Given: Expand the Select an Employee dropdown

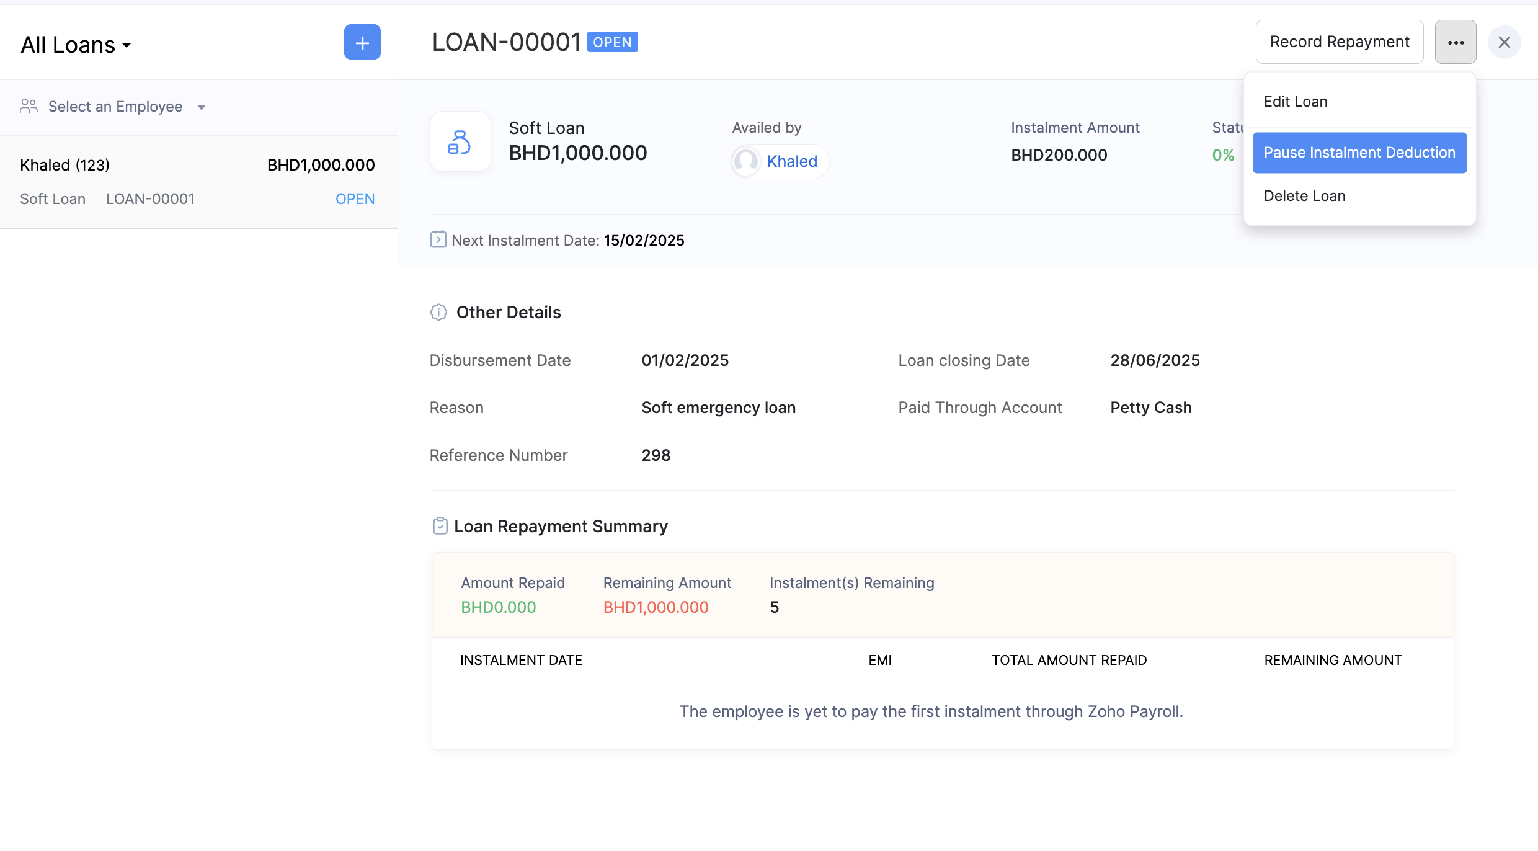Looking at the screenshot, I should [x=115, y=106].
